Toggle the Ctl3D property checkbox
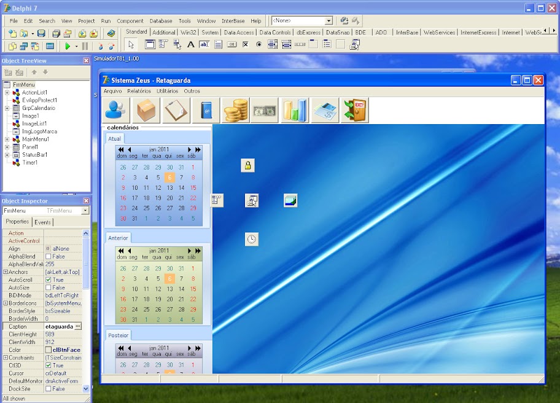Screen dimensions: 560x403 coord(49,366)
